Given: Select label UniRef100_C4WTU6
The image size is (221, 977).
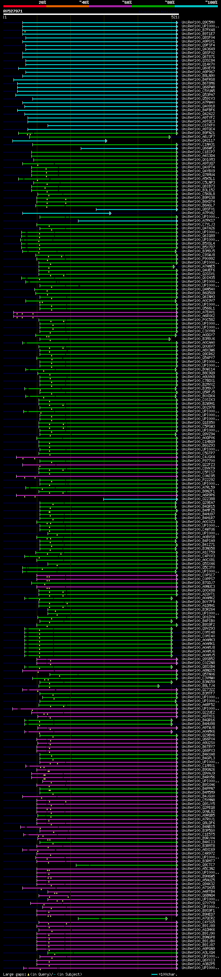Looking at the screenshot, I should 198,530.
